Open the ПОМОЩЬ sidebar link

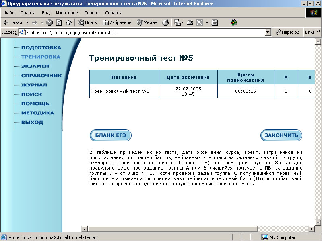[x=35, y=104]
